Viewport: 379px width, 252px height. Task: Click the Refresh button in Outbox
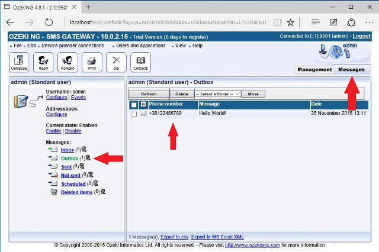tap(149, 94)
